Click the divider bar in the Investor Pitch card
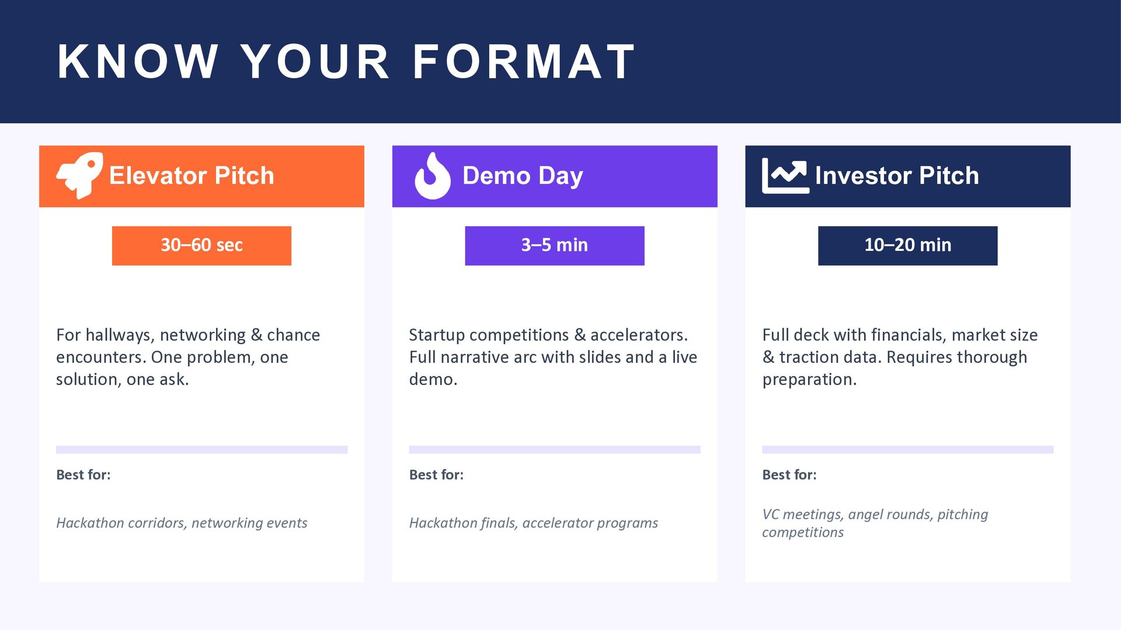Viewport: 1121px width, 630px height. [907, 450]
